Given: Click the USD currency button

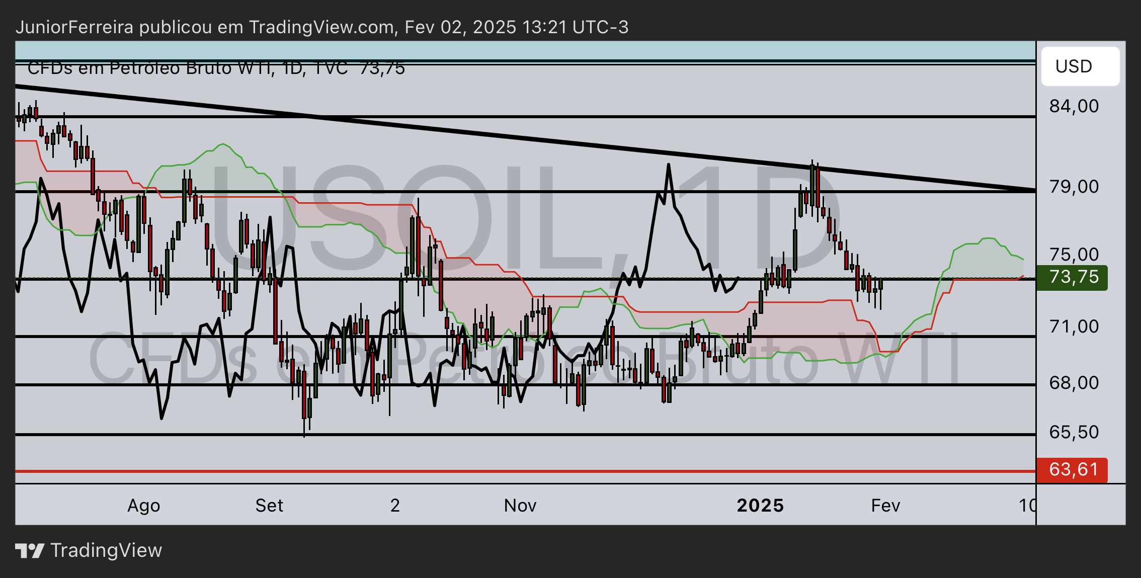Looking at the screenshot, I should (1080, 66).
